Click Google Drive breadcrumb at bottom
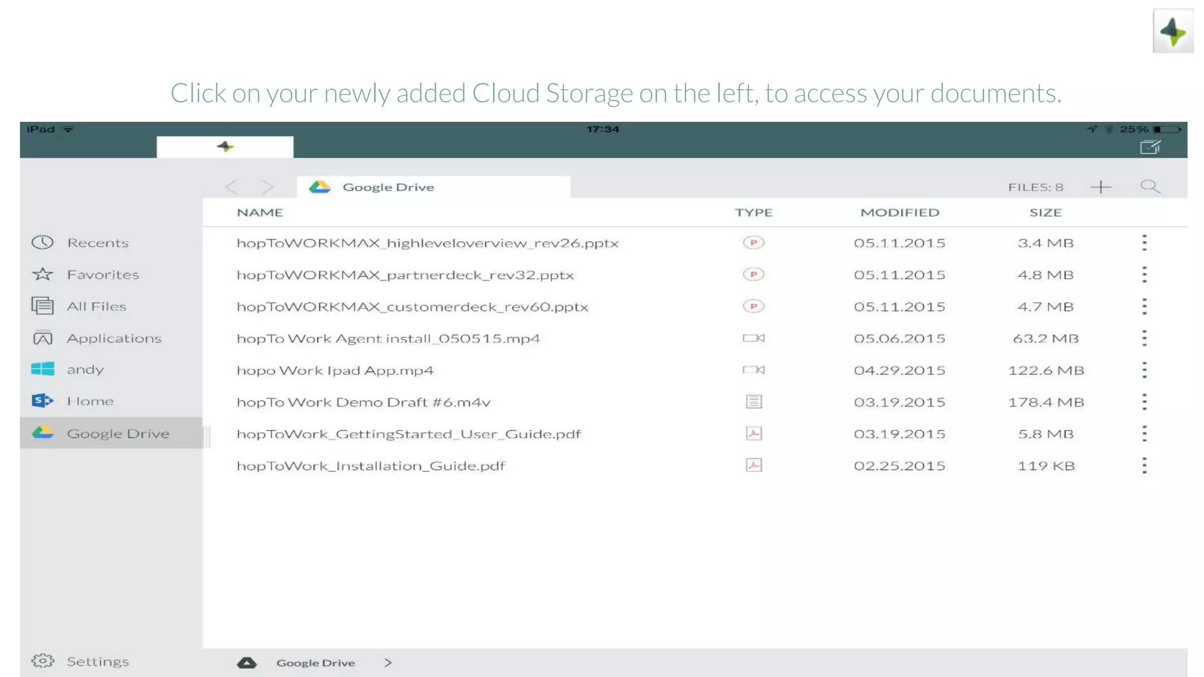The height and width of the screenshot is (677, 1204). tap(316, 663)
